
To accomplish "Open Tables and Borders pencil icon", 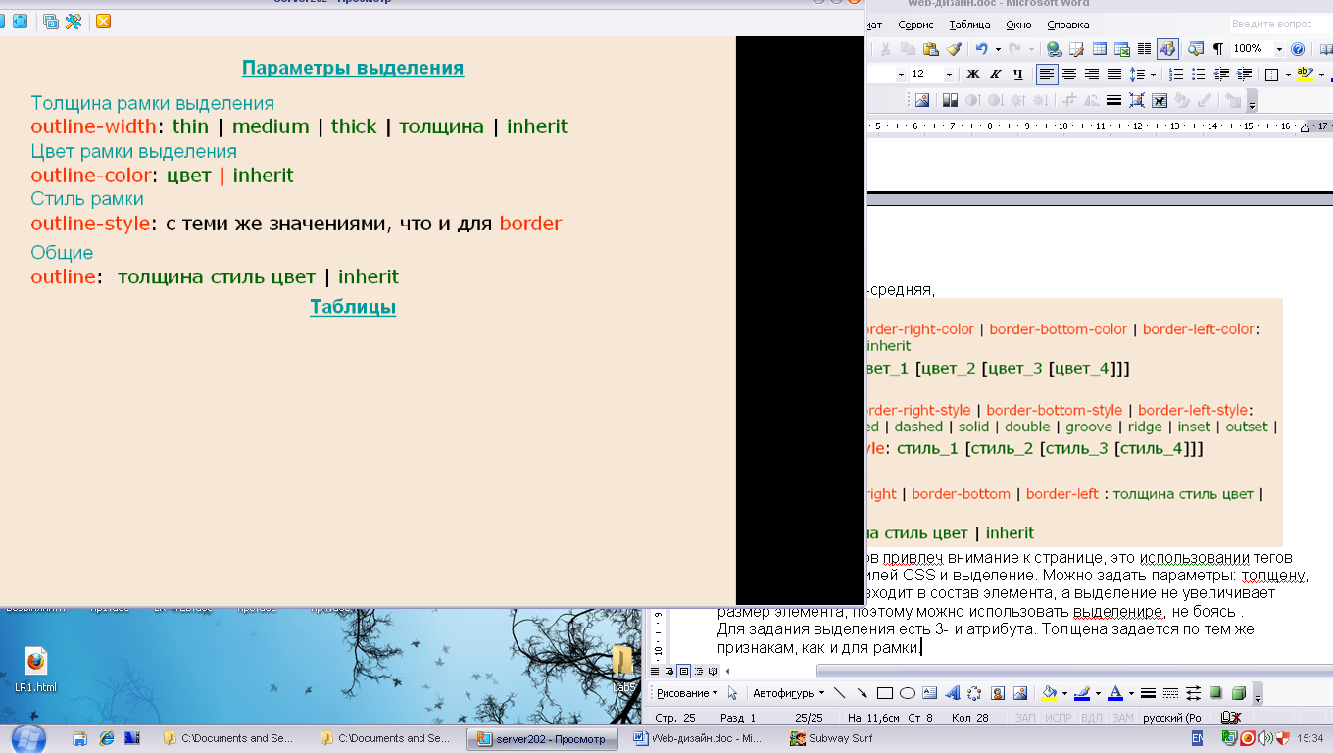I will point(1076,49).
